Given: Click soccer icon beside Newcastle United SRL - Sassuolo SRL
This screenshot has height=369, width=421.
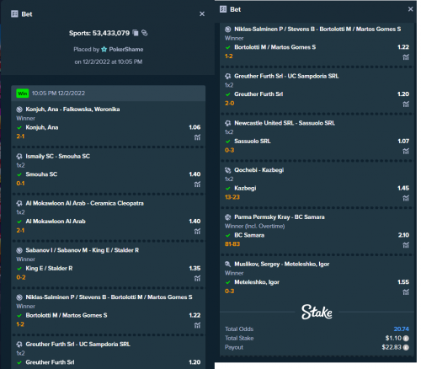Looking at the screenshot, I should click(x=228, y=123).
